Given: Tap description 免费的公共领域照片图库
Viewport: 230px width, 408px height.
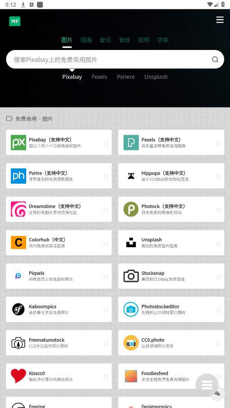Looking at the screenshot, I should pyautogui.click(x=163, y=313).
